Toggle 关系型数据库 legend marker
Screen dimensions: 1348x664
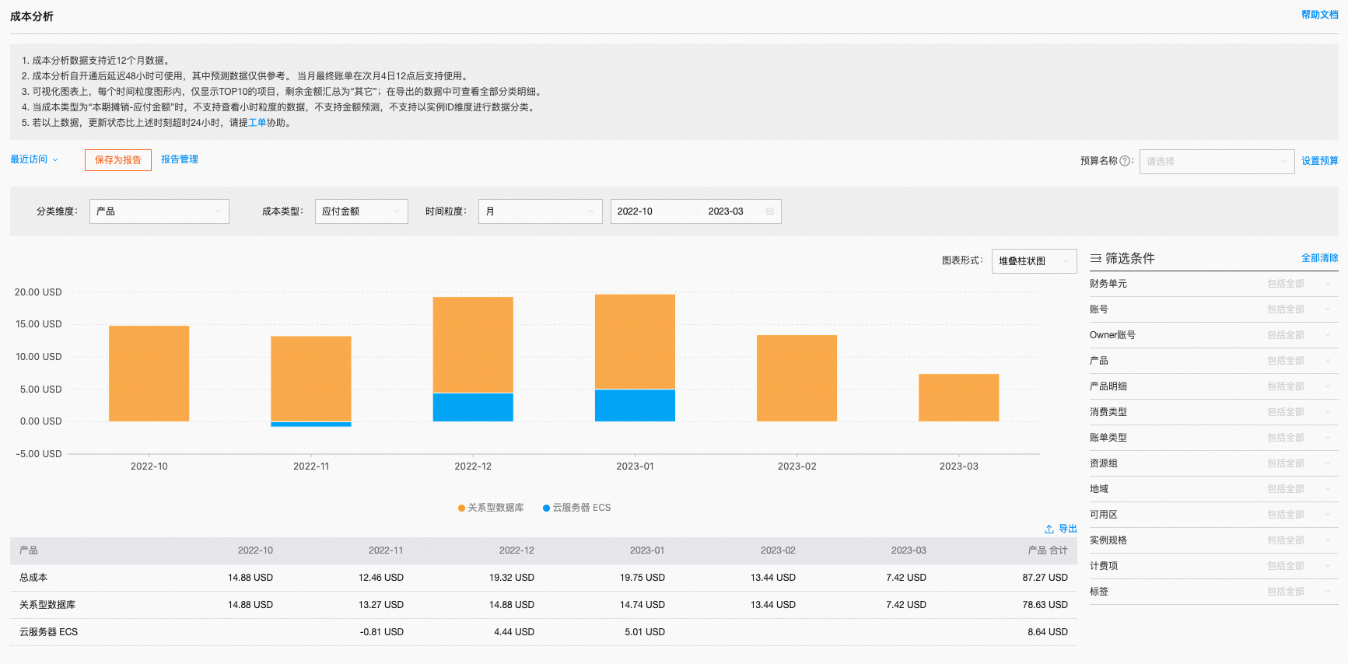coord(462,508)
